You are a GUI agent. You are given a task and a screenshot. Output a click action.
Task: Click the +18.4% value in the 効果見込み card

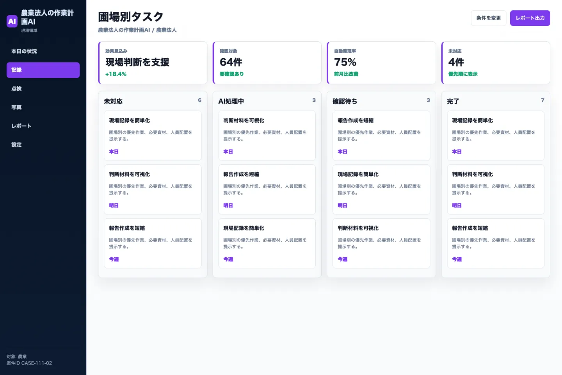(x=116, y=74)
